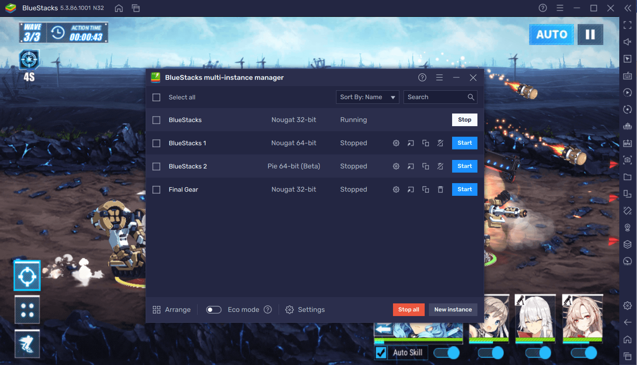Open BlueStacks multi-window tabs icon

click(x=136, y=8)
